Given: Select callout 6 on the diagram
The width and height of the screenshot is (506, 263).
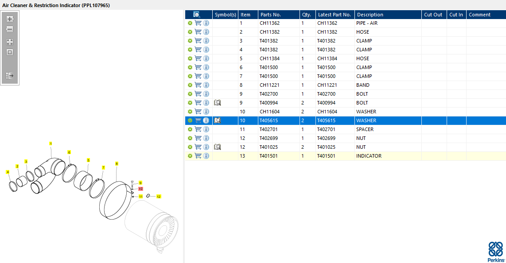Looking at the screenshot, I should [x=69, y=152].
